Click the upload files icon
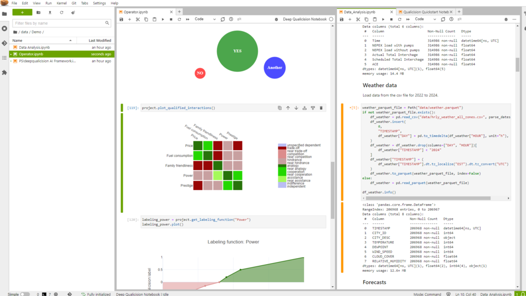This screenshot has width=526, height=296. coord(50,12)
